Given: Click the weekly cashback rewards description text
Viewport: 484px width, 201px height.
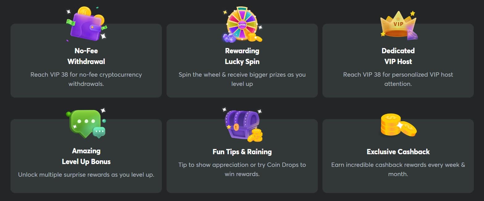Looking at the screenshot, I should pos(398,169).
